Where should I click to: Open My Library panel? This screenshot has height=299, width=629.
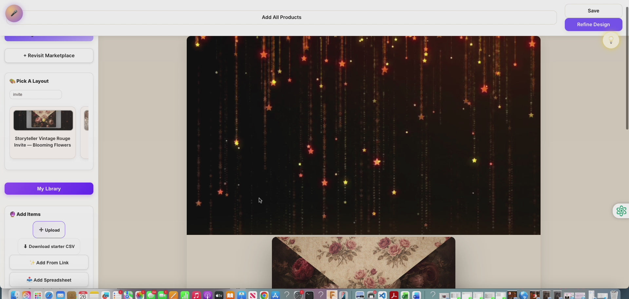point(49,189)
